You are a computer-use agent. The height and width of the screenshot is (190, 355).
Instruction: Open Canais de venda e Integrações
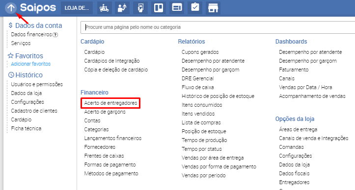(313, 138)
